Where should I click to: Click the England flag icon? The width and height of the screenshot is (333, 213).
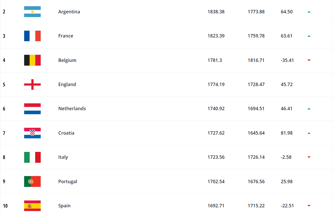tap(32, 84)
